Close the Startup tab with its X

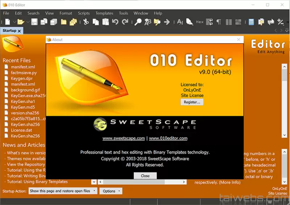point(19,31)
